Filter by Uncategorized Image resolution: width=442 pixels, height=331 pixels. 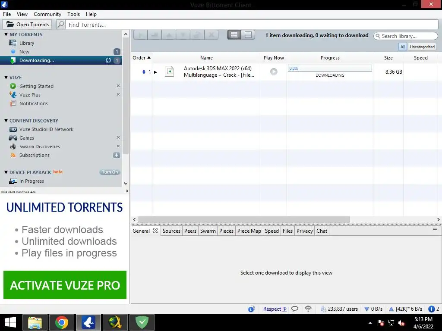(x=422, y=47)
